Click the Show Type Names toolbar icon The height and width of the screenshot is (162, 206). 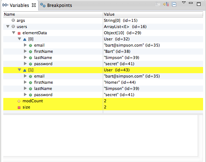click(x=158, y=4)
